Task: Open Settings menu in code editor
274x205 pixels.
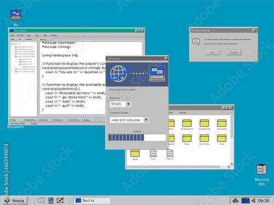Action: click(x=54, y=36)
